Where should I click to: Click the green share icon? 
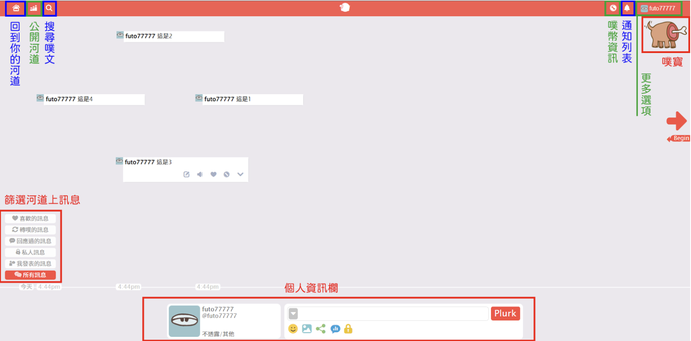(321, 329)
